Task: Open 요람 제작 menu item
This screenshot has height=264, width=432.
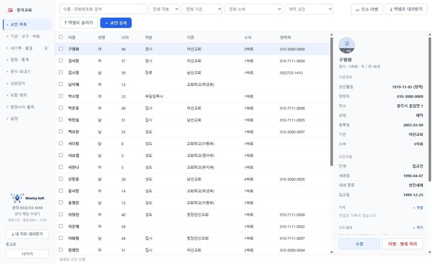Action: pyautogui.click(x=27, y=95)
